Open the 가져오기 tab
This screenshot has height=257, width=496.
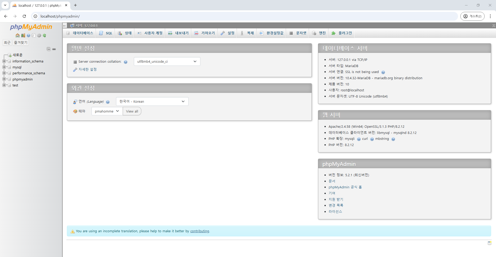click(x=204, y=33)
